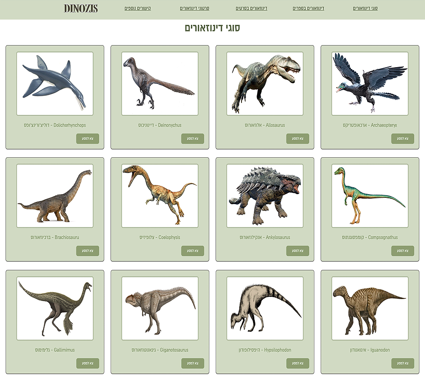Open the קישורים נוספים nav link
This screenshot has width=425, height=380.
point(138,8)
